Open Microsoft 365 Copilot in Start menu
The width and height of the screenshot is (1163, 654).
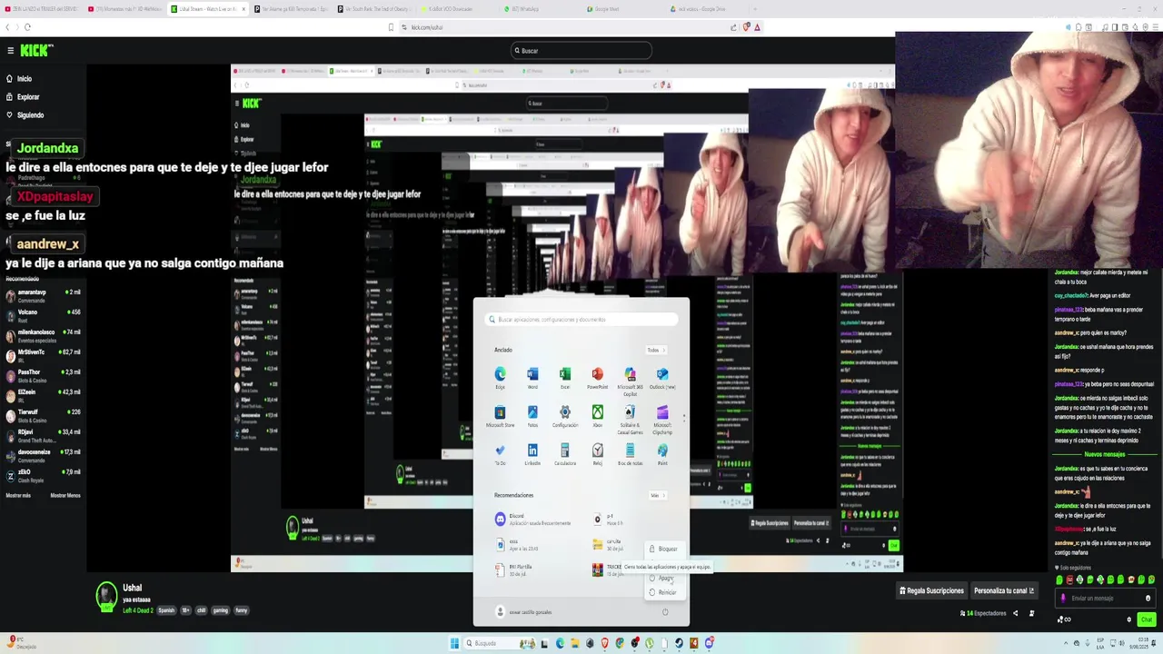630,380
